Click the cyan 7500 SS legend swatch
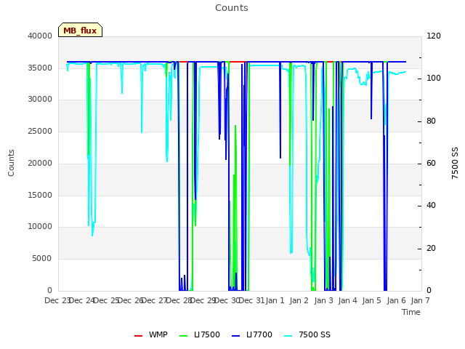The image size is (465, 349). click(x=288, y=336)
